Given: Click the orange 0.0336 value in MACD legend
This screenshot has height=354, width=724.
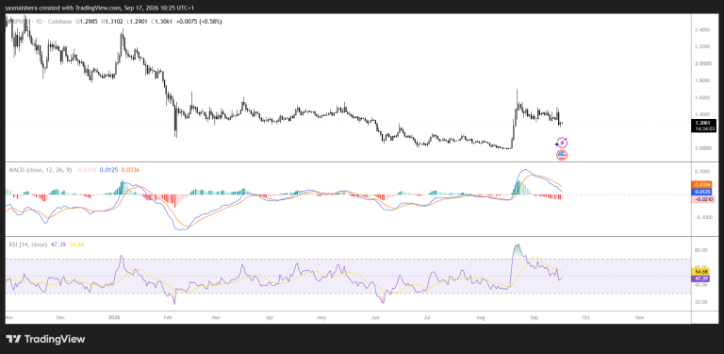Looking at the screenshot, I should (131, 170).
